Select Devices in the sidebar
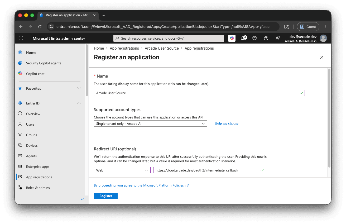The image size is (346, 224). 32,145
